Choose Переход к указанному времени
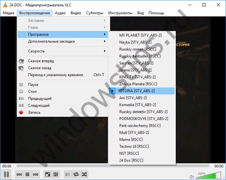 tap(63, 75)
